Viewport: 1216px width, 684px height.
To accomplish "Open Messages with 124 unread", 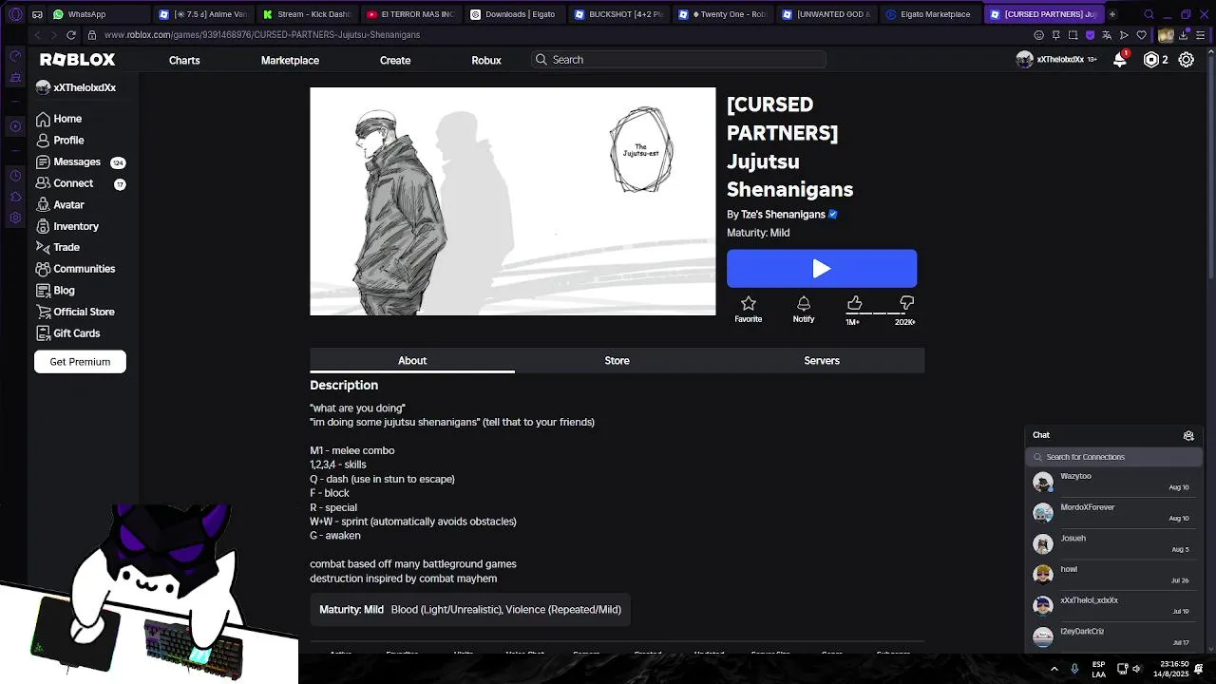I will click(80, 161).
